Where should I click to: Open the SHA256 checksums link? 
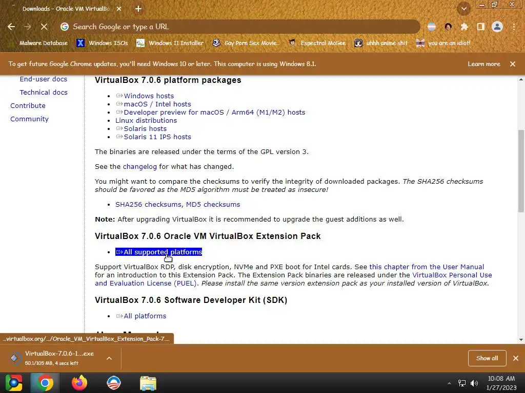click(148, 205)
